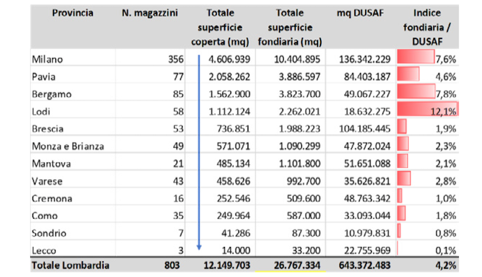This screenshot has width=482, height=277.
Task: Select Bergamo's 7,8% red bar
Action: click(416, 91)
